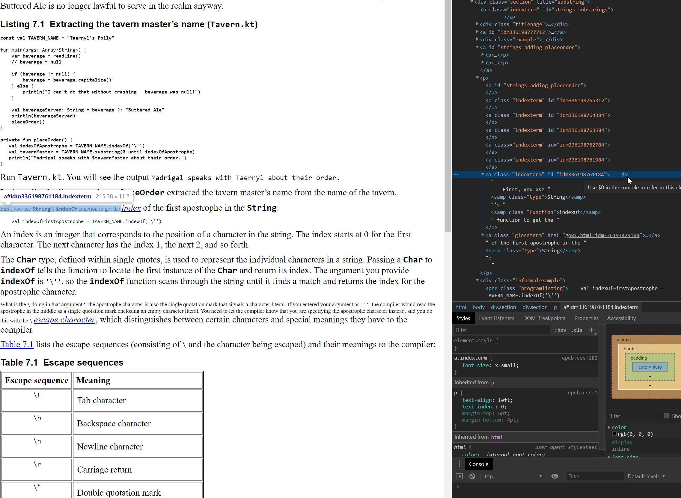681x498 pixels.
Task: Switch to the Event Listeners tab
Action: (496, 318)
